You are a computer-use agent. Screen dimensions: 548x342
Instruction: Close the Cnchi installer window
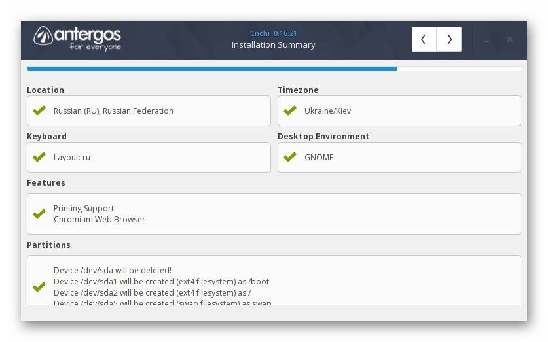tap(510, 39)
